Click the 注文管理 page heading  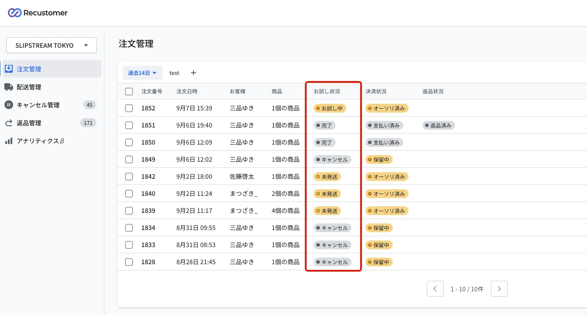(136, 44)
